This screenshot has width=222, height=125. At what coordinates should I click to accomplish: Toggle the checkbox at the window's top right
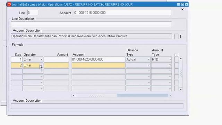(x=182, y=9)
